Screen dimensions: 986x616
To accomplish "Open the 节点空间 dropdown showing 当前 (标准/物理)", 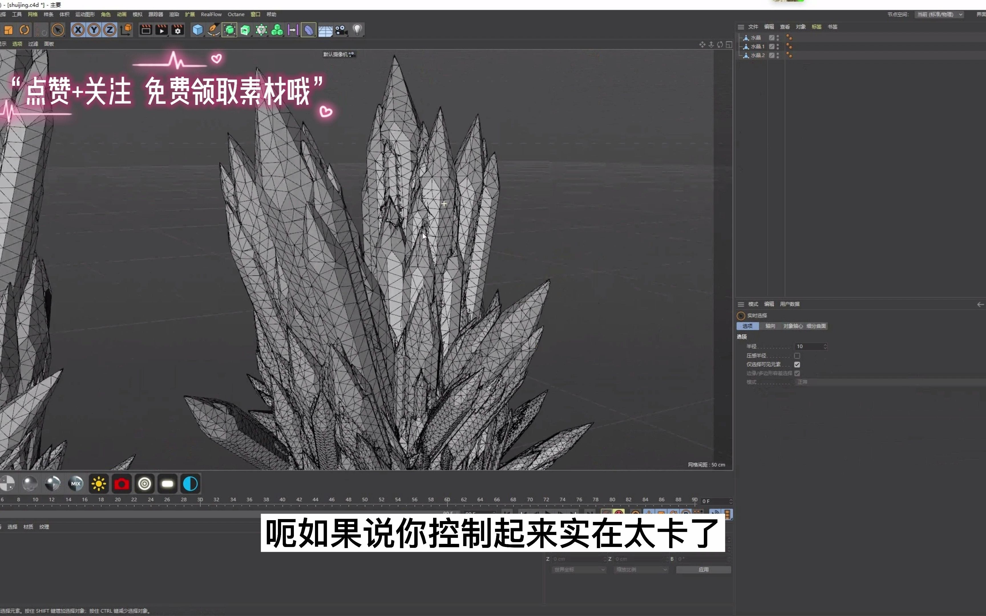I will (x=939, y=14).
